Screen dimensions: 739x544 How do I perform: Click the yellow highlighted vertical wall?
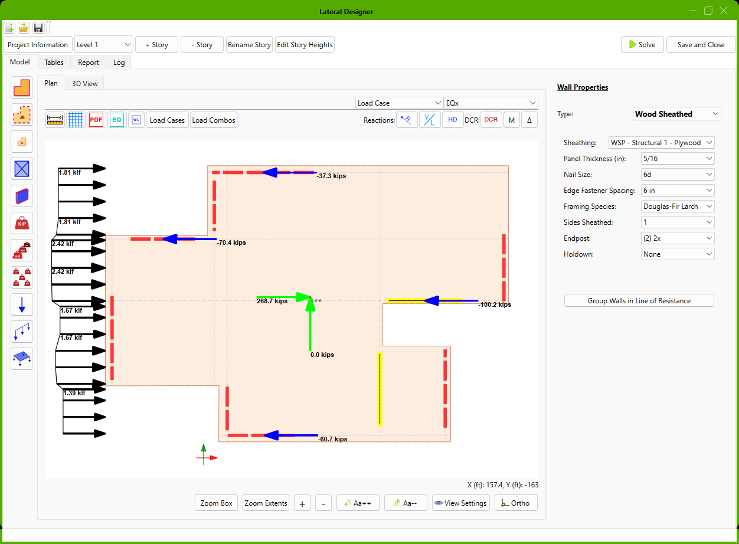(380, 388)
